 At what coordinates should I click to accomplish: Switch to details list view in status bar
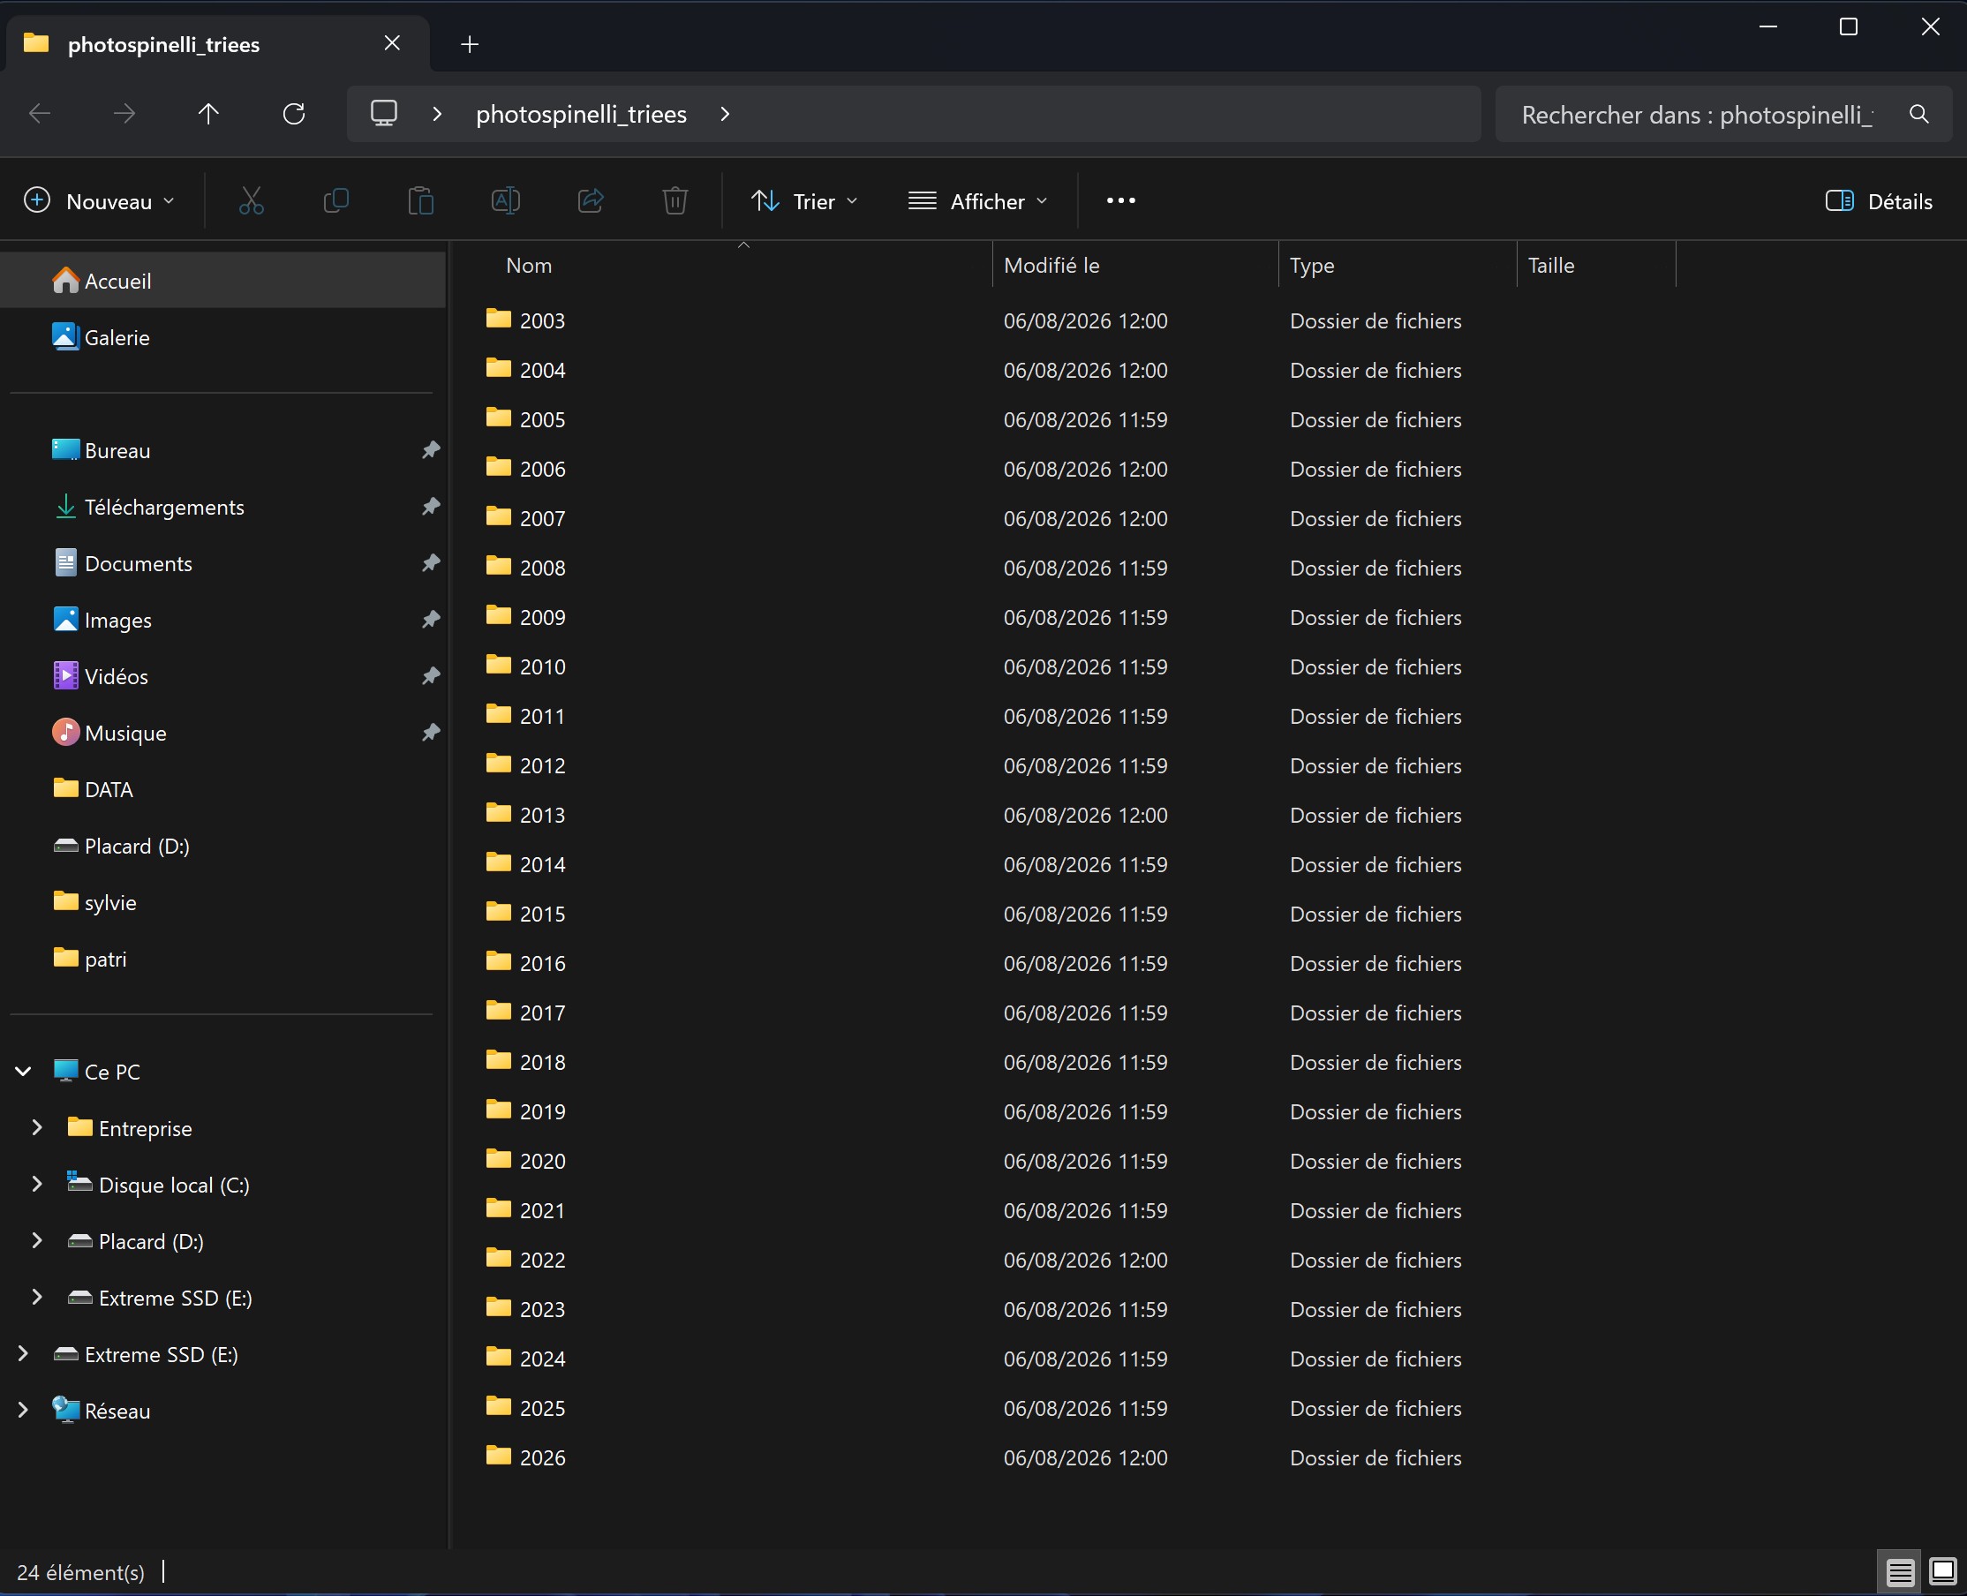point(1900,1572)
